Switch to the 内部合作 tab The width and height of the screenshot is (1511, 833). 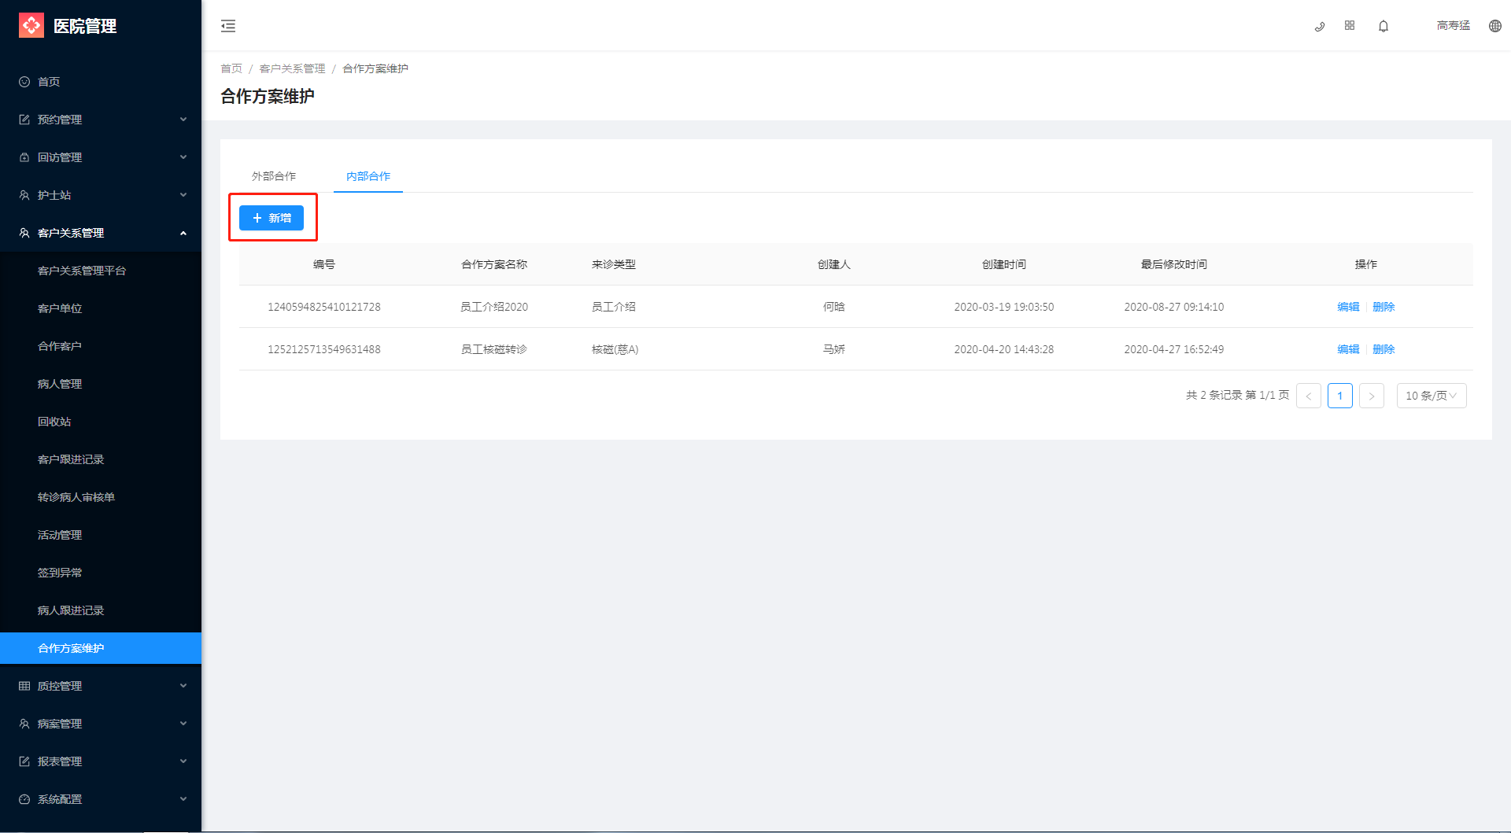[x=368, y=176]
